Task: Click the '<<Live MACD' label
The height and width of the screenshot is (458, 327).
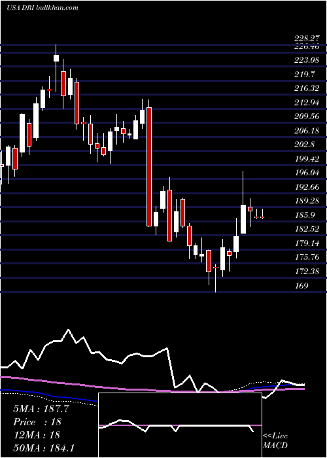Action: point(275,440)
